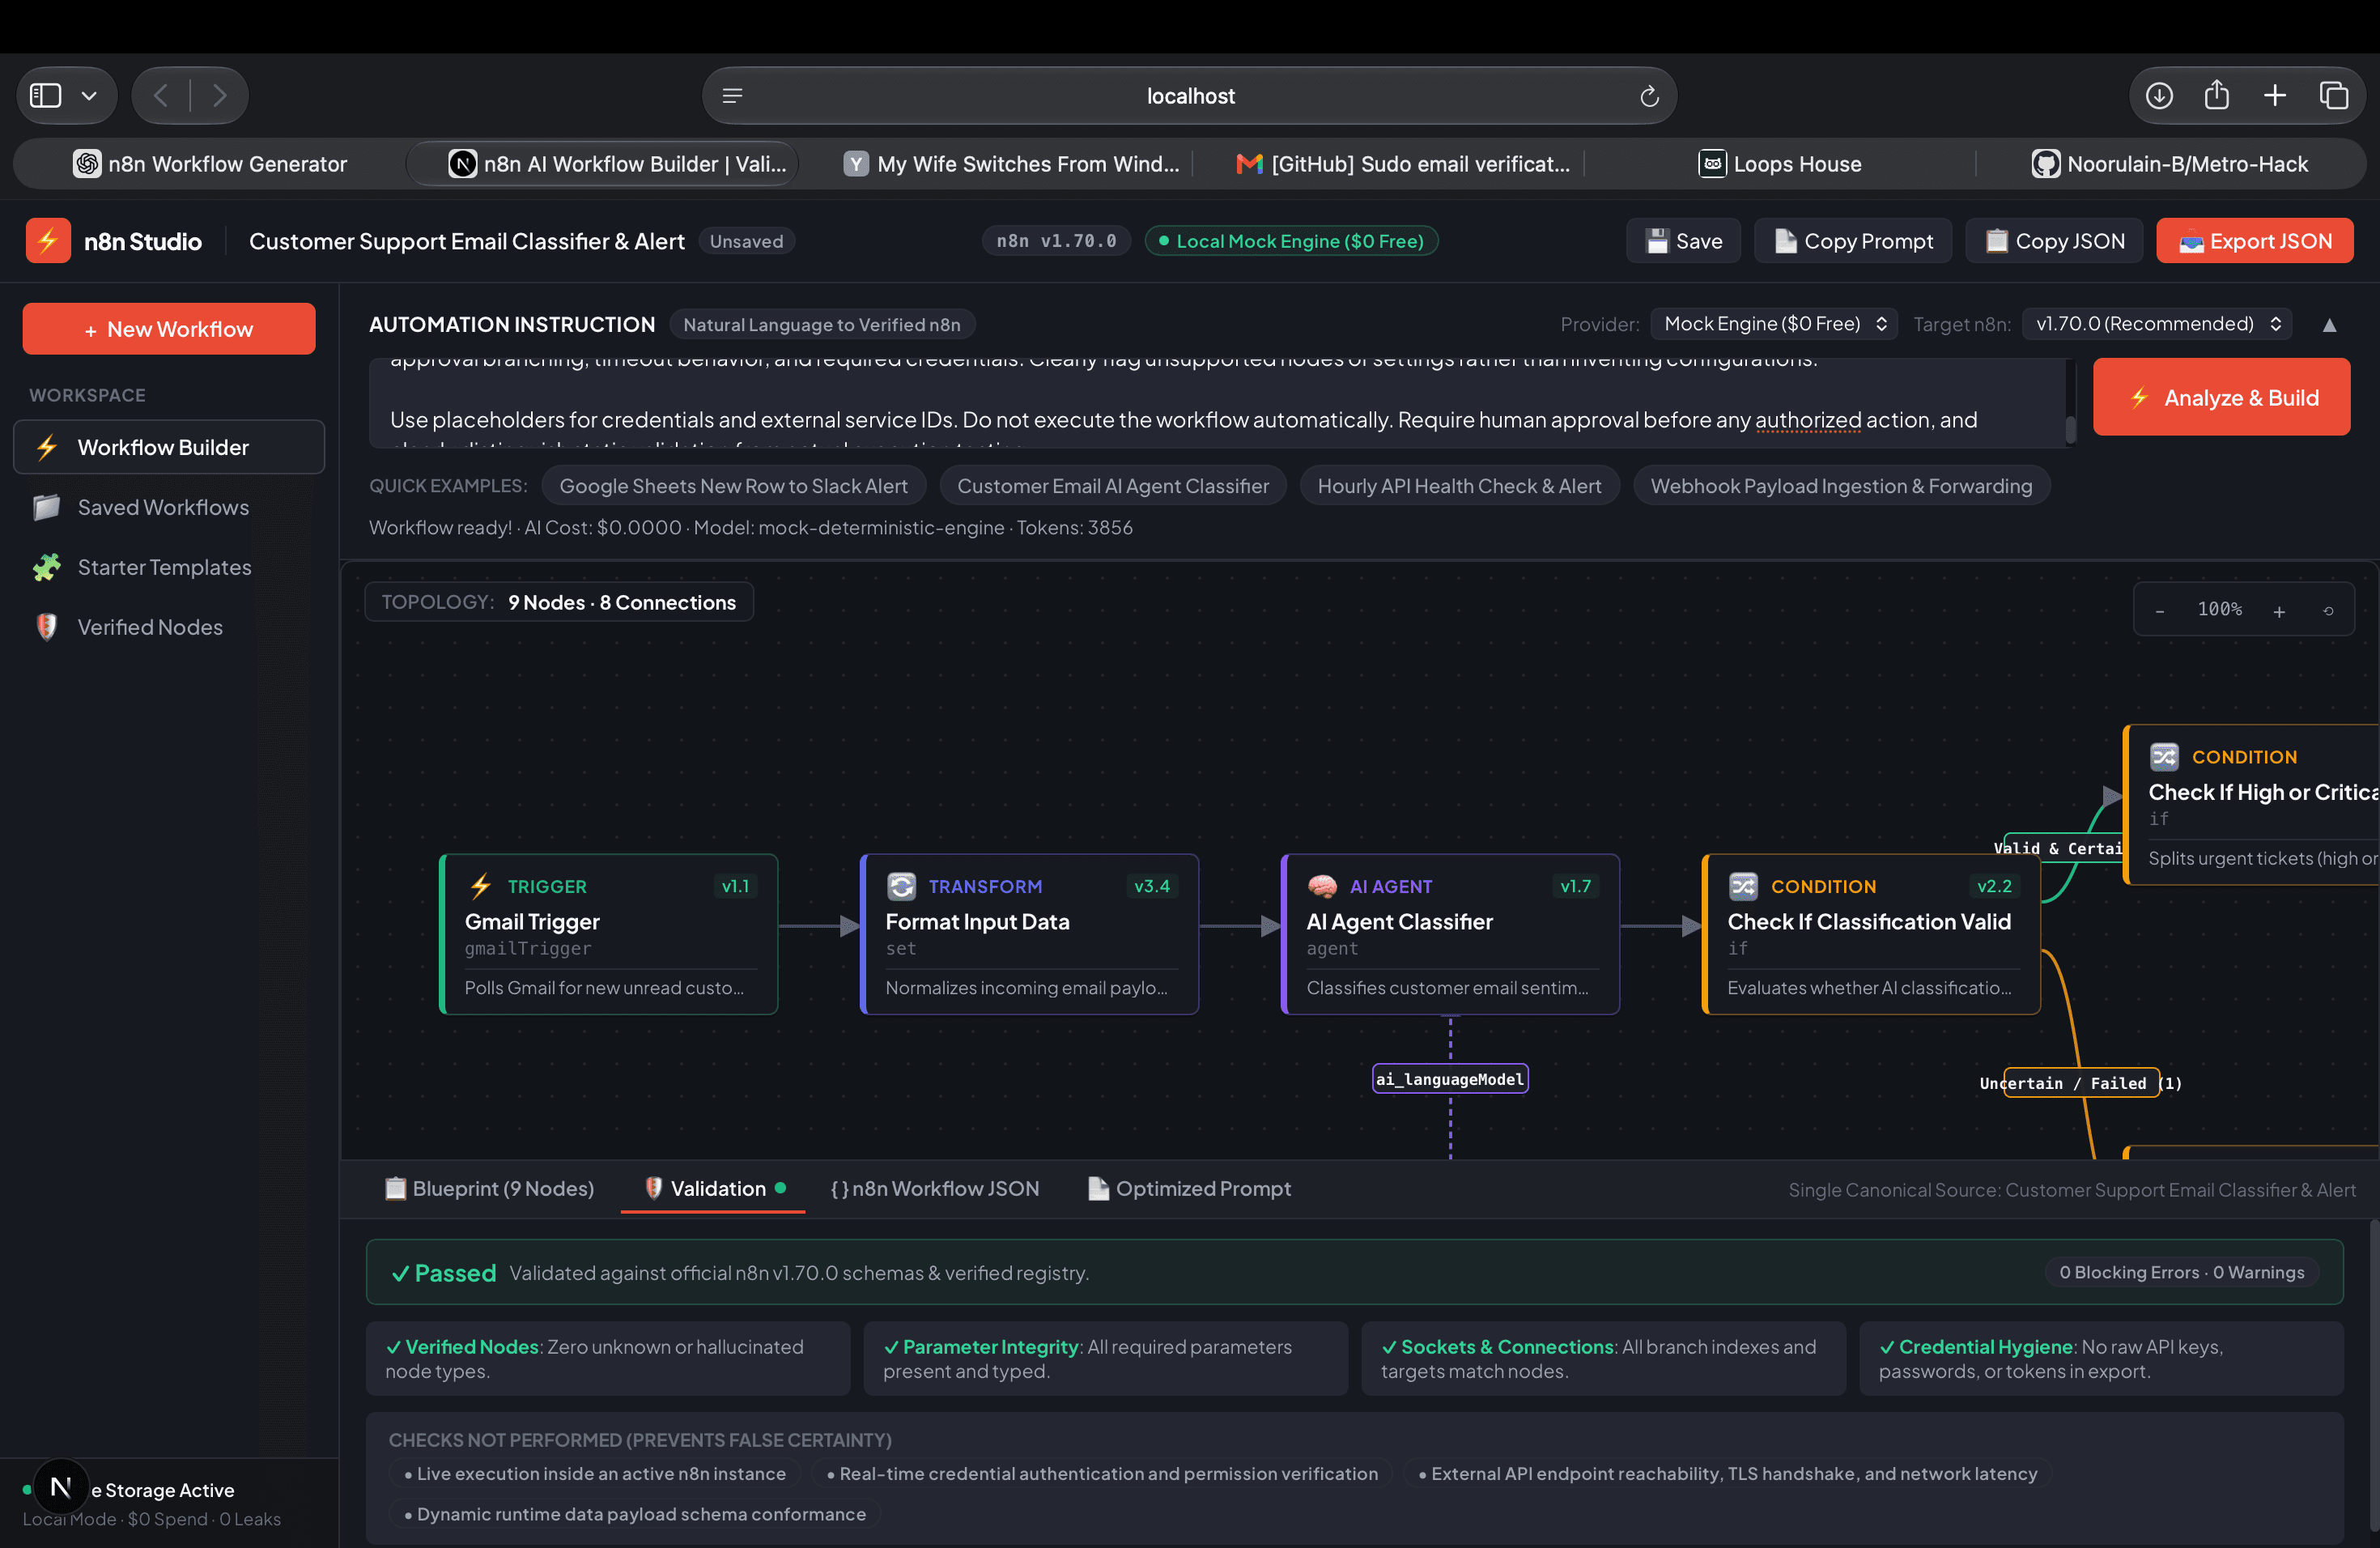Select the Gmail Trigger node

[609, 934]
